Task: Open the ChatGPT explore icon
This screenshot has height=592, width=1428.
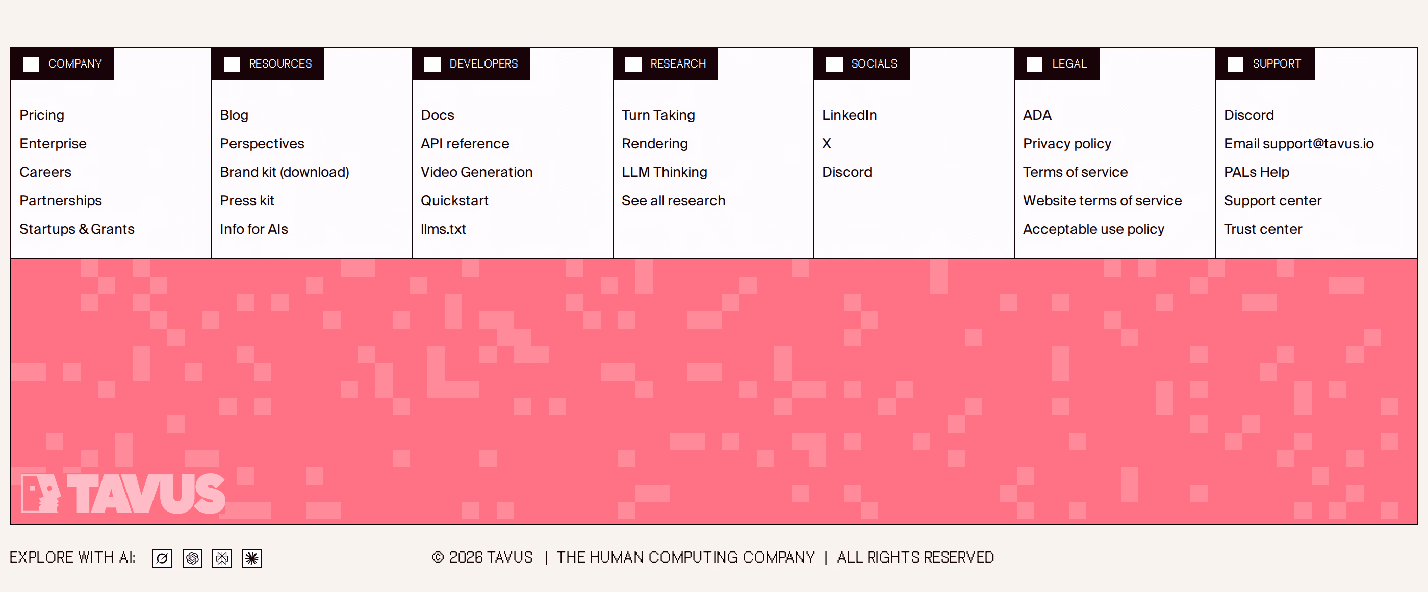Action: (x=192, y=558)
